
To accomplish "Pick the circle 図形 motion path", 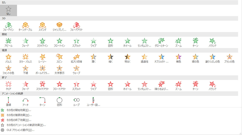I will click(x=59, y=101).
